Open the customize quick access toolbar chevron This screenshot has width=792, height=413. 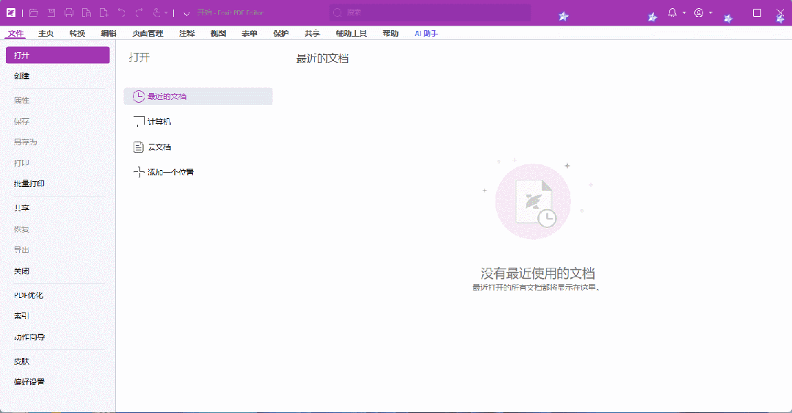point(186,14)
